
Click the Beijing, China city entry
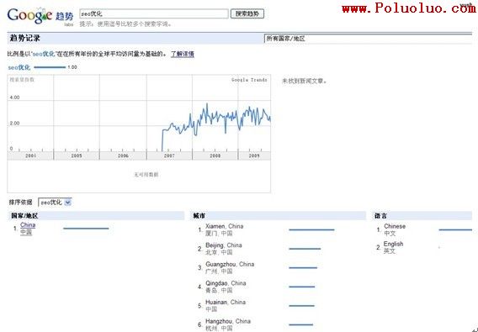point(224,249)
